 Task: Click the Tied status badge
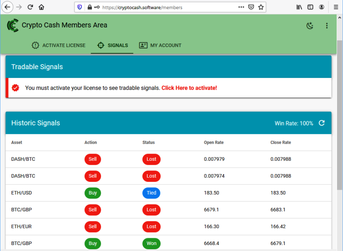pyautogui.click(x=151, y=193)
